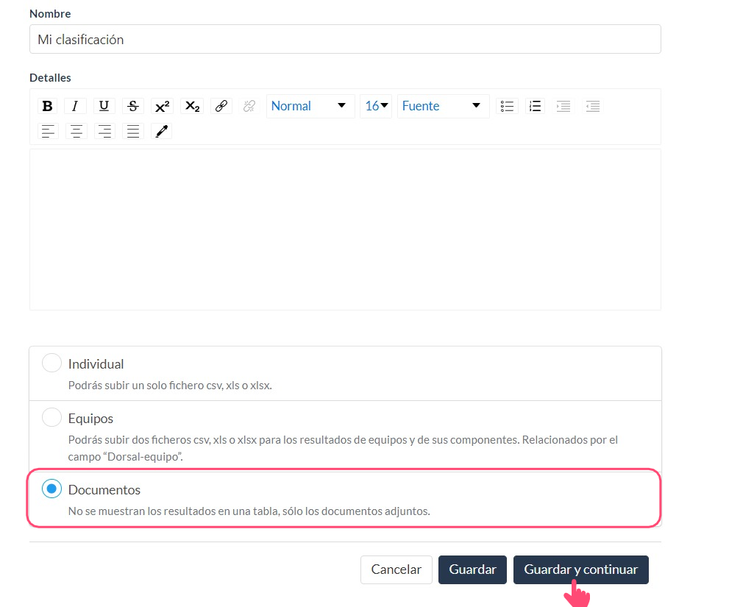Underline the selected text
Screen dimensions: 729x607
pyautogui.click(x=104, y=106)
